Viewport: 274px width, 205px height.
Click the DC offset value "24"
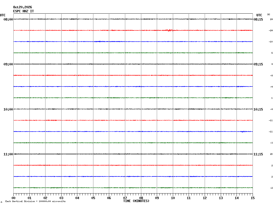coord(271,19)
